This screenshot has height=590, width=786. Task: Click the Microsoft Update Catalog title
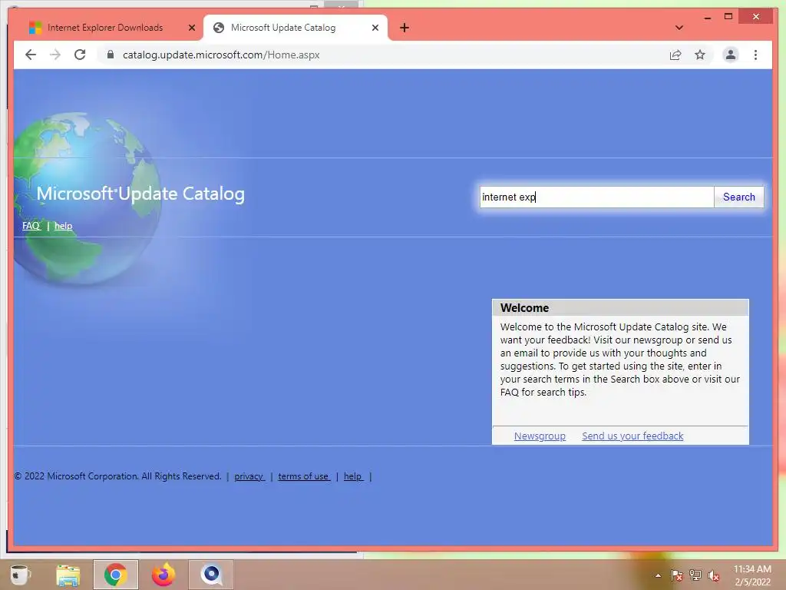(x=140, y=194)
